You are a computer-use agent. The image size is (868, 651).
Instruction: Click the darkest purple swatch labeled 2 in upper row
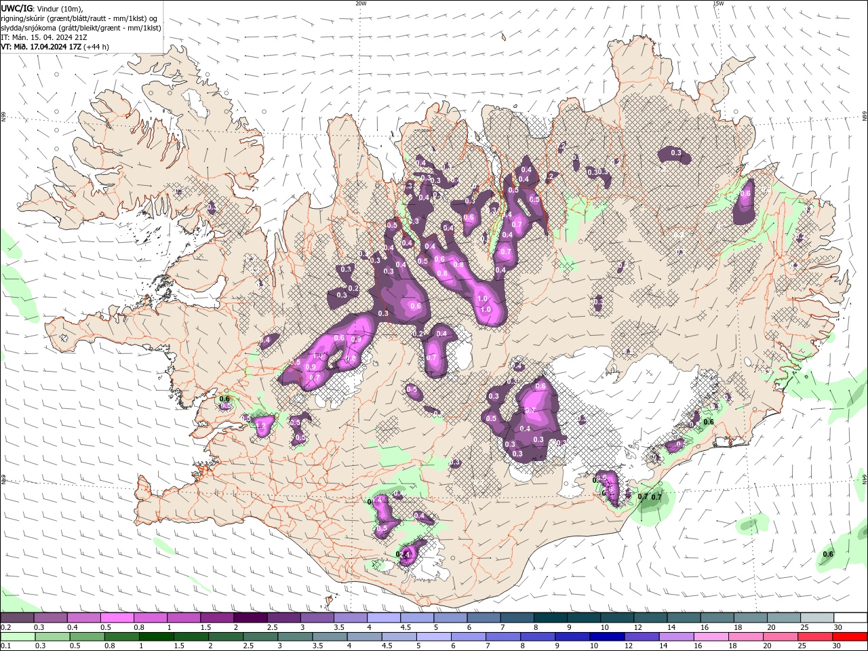coord(250,618)
